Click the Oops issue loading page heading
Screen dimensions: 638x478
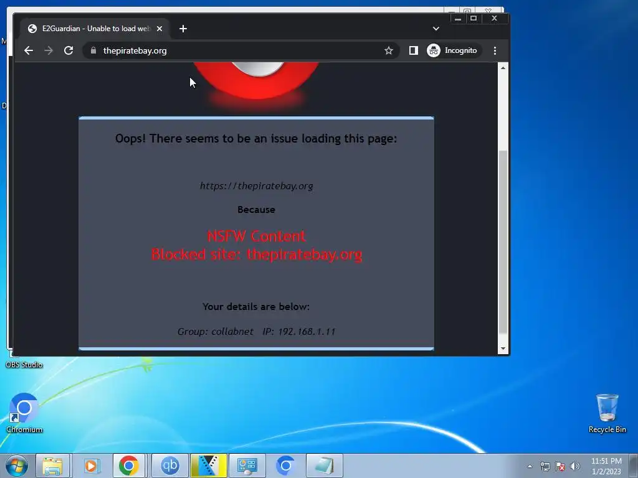pos(256,139)
